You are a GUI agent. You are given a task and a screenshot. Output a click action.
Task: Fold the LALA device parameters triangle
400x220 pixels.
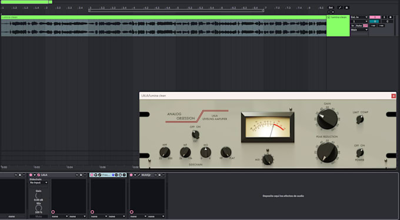click(x=35, y=175)
